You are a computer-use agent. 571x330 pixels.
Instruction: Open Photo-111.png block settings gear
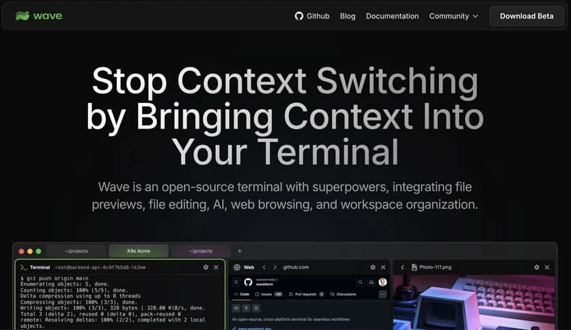coord(537,267)
